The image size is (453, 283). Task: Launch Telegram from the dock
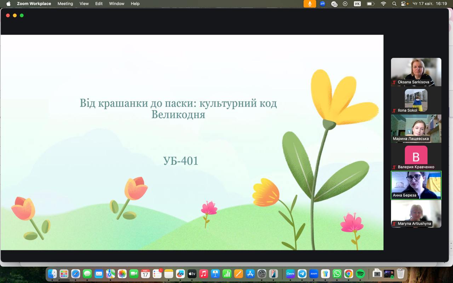coord(302,273)
